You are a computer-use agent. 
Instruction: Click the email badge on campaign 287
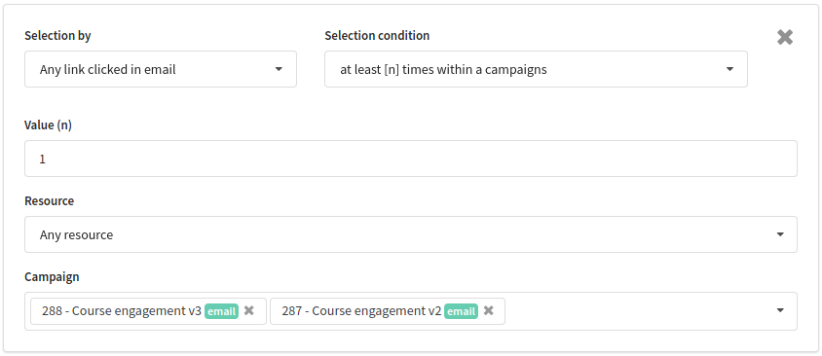pos(461,311)
